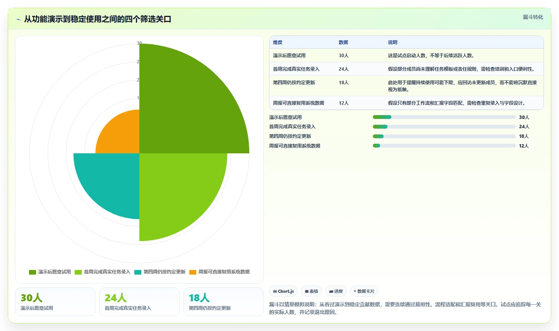This screenshot has width=559, height=331.
Task: Click the 漏斗以情景模拟说明 footer paragraph
Action: 405,308
